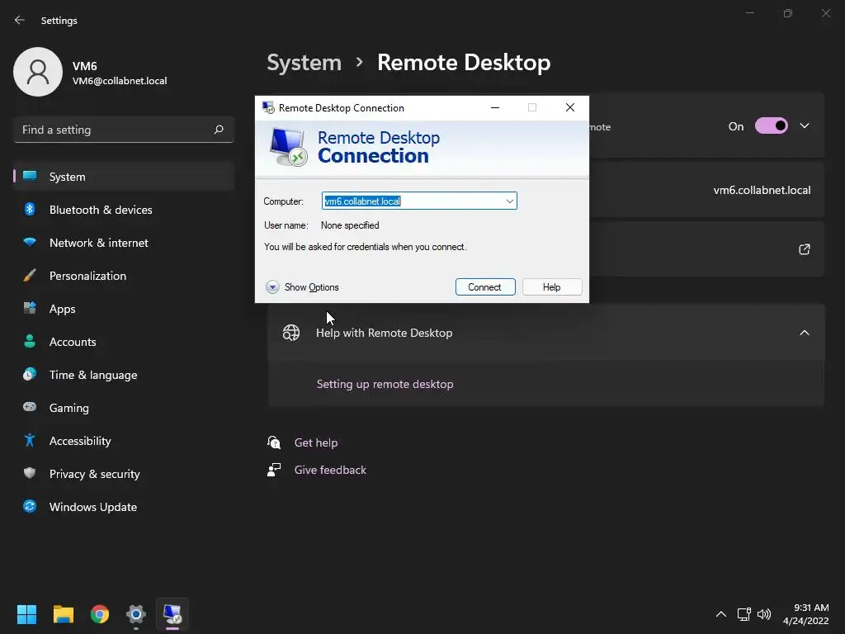Open the Computer dropdown arrow
845x634 pixels.
510,201
